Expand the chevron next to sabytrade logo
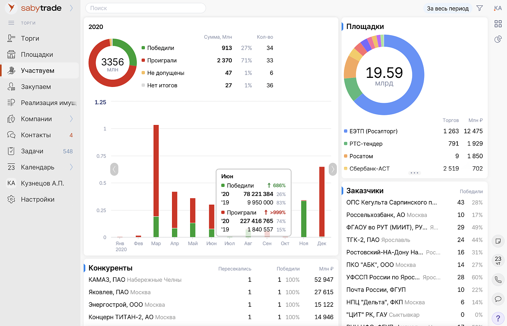 (x=71, y=8)
